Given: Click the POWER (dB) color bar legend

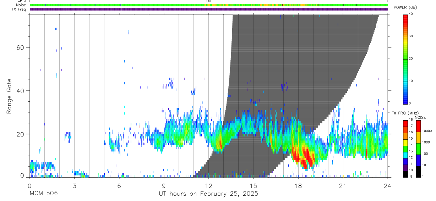Looking at the screenshot, I should point(405,59).
